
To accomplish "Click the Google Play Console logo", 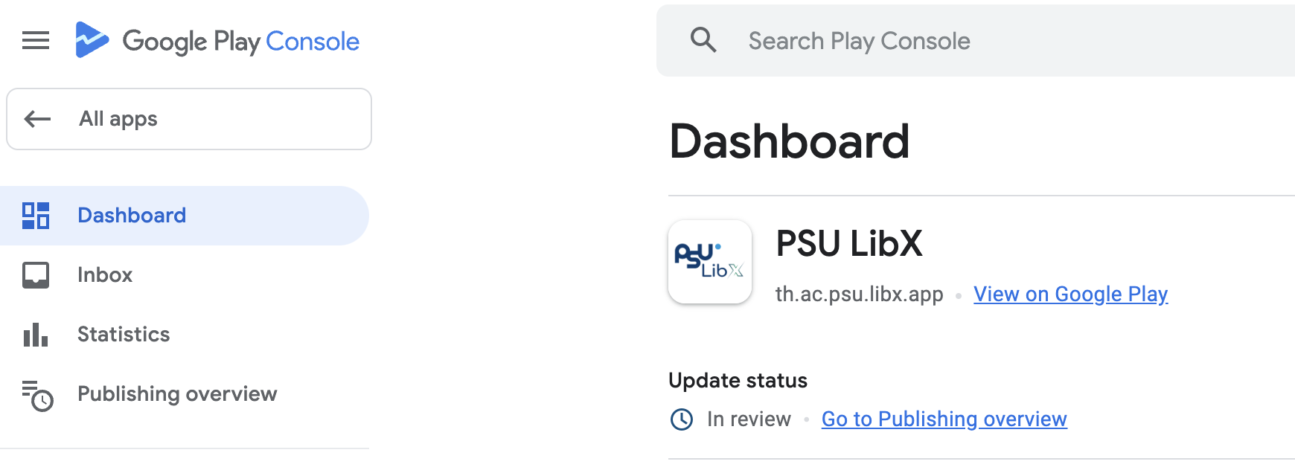I will [x=216, y=42].
